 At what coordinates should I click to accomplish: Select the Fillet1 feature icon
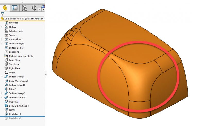pyautogui.click(x=7, y=110)
